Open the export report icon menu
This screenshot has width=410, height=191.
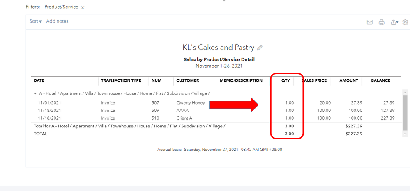pyautogui.click(x=394, y=22)
